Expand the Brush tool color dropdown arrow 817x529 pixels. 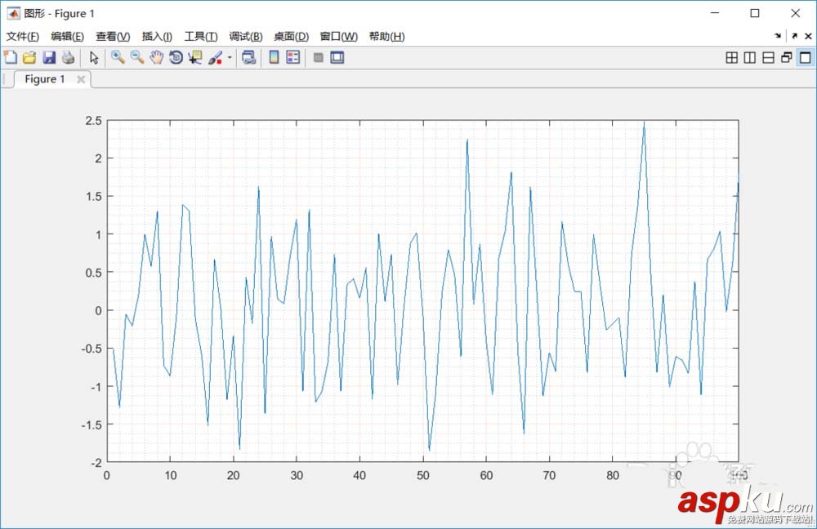pyautogui.click(x=230, y=57)
